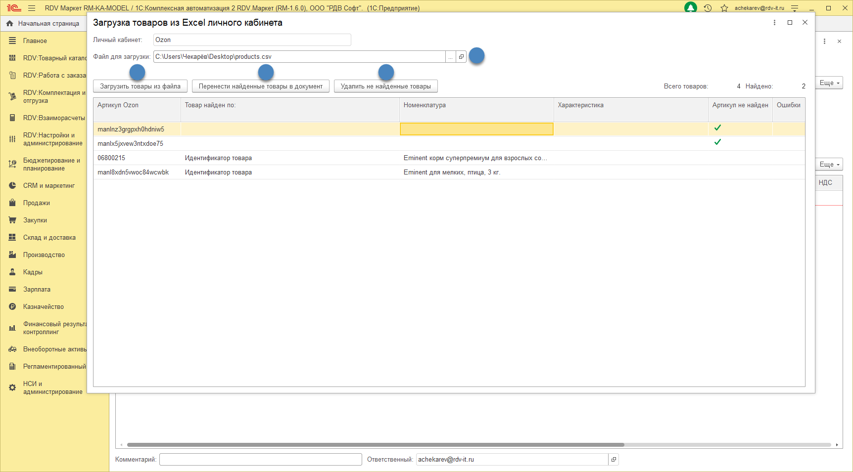Click Удалить не найденные товары button
This screenshot has width=853, height=472.
pyautogui.click(x=385, y=86)
